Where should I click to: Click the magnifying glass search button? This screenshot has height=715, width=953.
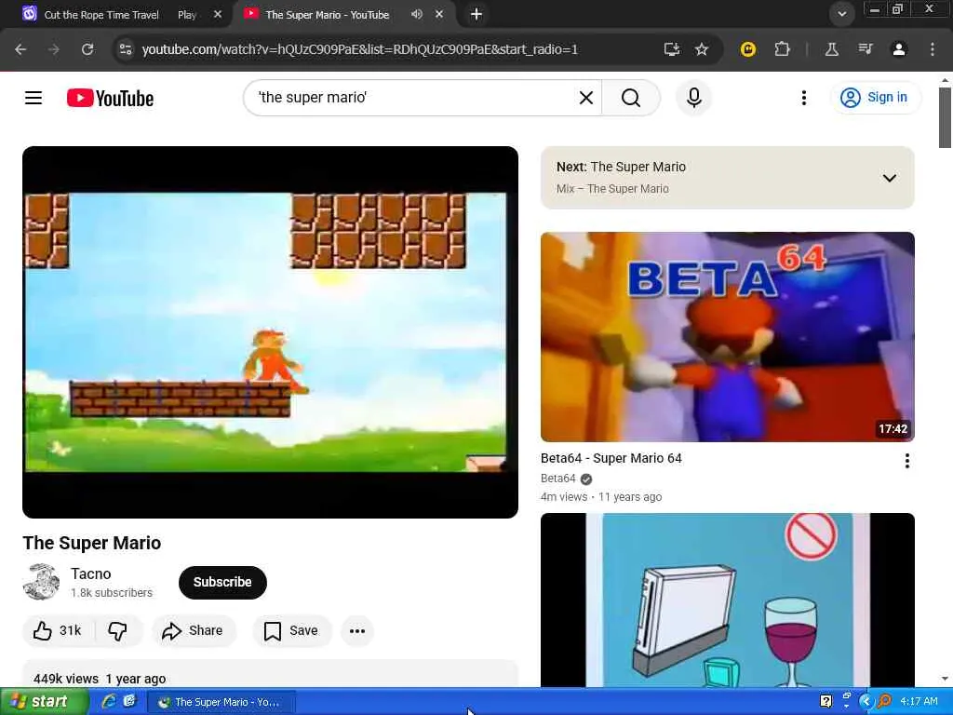click(631, 97)
